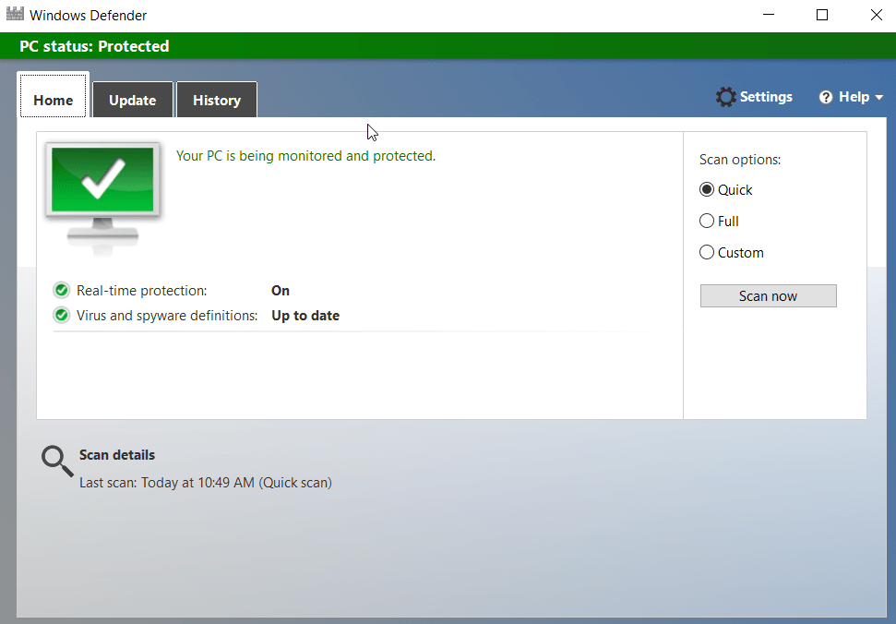Screen dimensions: 896x624
Task: Click the Settings gear icon
Action: pos(725,97)
